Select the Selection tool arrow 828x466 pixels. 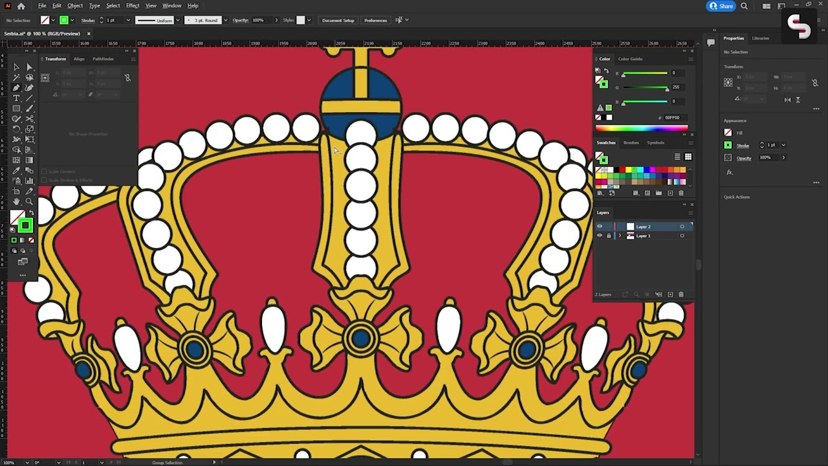[16, 67]
